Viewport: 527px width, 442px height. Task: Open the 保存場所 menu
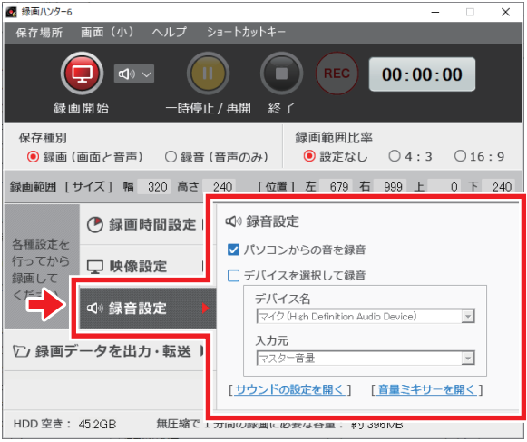point(39,33)
